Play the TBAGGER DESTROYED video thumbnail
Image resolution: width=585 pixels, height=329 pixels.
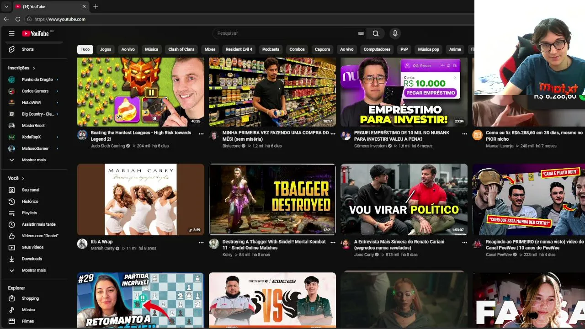pyautogui.click(x=272, y=199)
